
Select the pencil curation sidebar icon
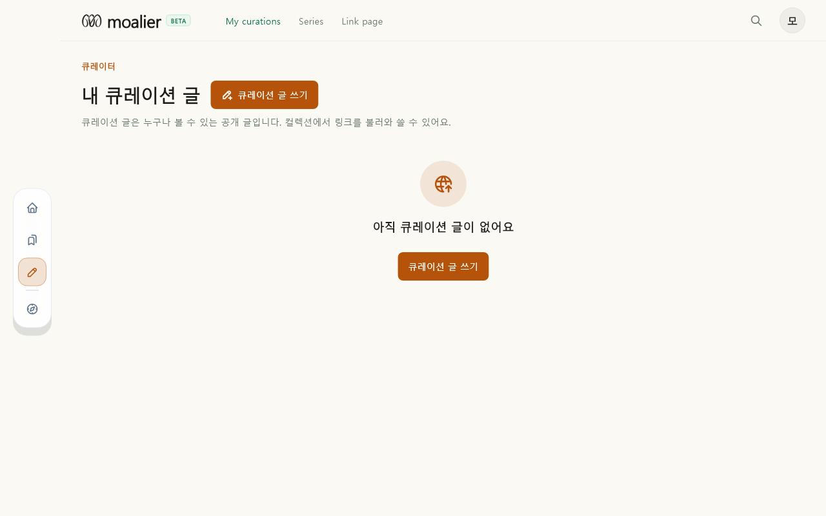[32, 272]
